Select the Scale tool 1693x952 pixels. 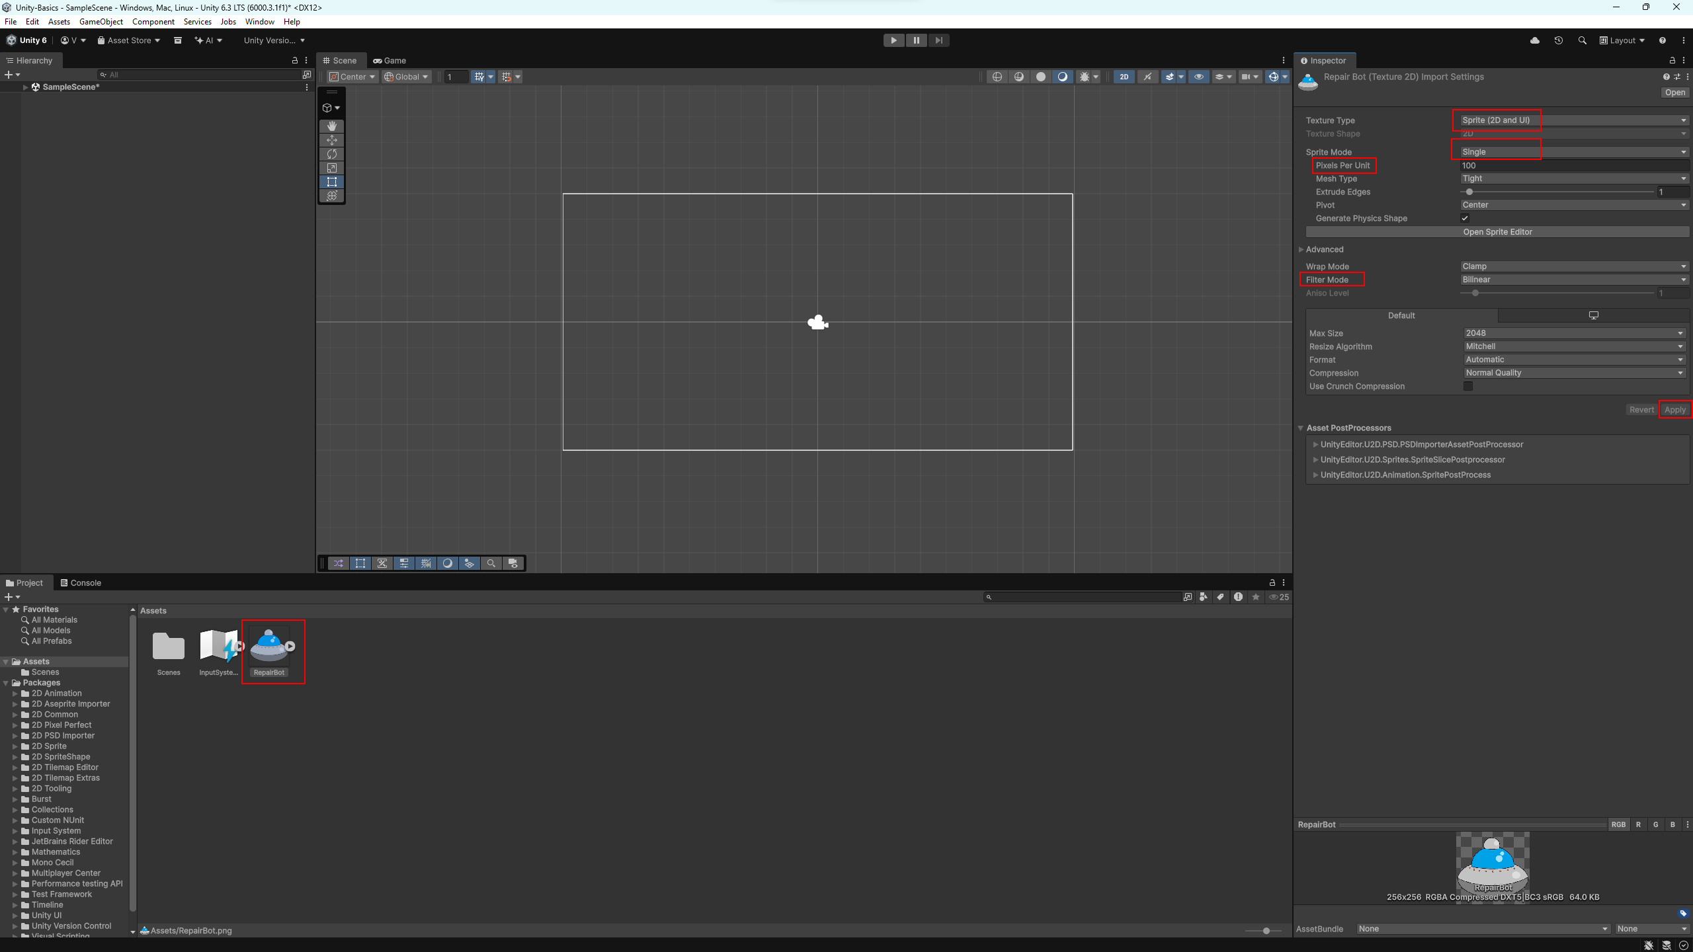coord(332,168)
